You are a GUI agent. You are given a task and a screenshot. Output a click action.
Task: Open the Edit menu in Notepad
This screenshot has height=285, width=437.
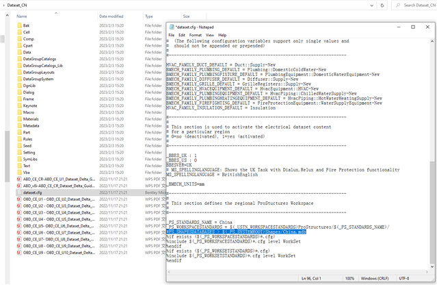tap(181, 35)
